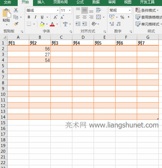Click the Decrease Decimal icon
The height and width of the screenshot is (168, 162).
[118, 24]
